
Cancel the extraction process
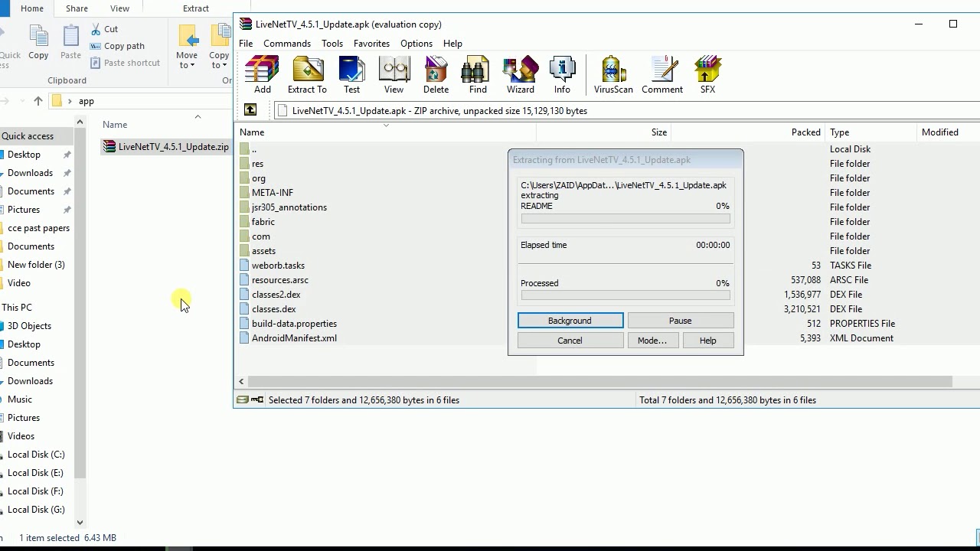[570, 340]
